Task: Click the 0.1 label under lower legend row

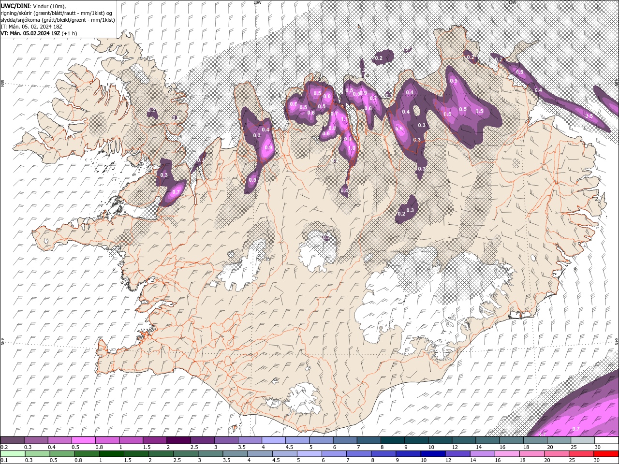Action: tap(3, 461)
